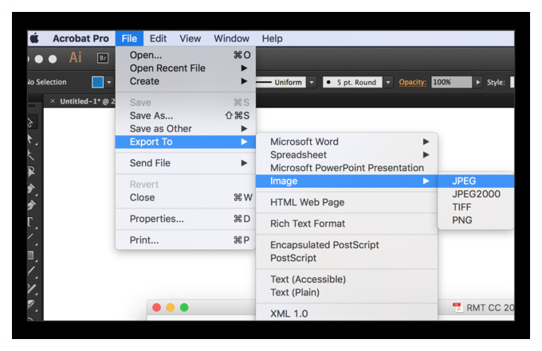542x351 pixels.
Task: Choose the plain PostScript export option
Action: [347, 258]
